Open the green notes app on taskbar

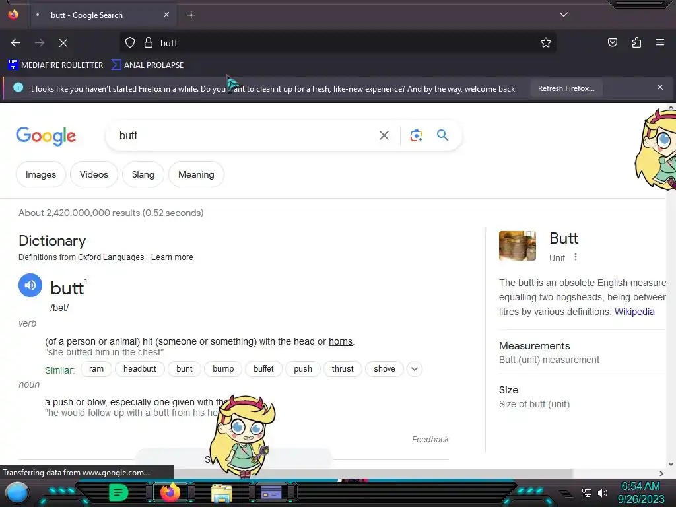[118, 492]
